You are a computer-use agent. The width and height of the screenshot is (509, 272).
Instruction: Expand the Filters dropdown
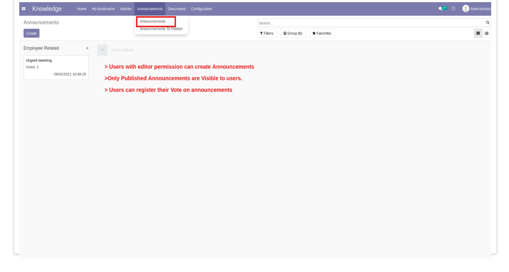point(267,33)
